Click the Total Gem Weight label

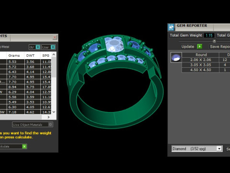pos(186,35)
